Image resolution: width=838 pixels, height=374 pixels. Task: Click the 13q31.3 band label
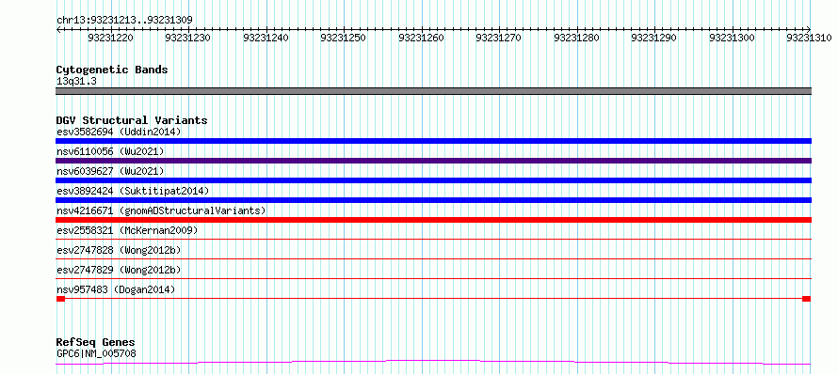click(x=76, y=82)
